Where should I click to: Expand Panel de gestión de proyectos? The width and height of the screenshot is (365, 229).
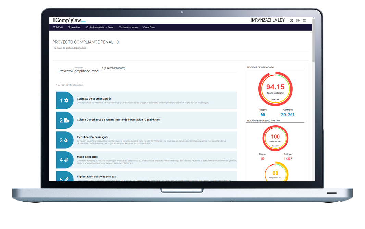click(70, 48)
